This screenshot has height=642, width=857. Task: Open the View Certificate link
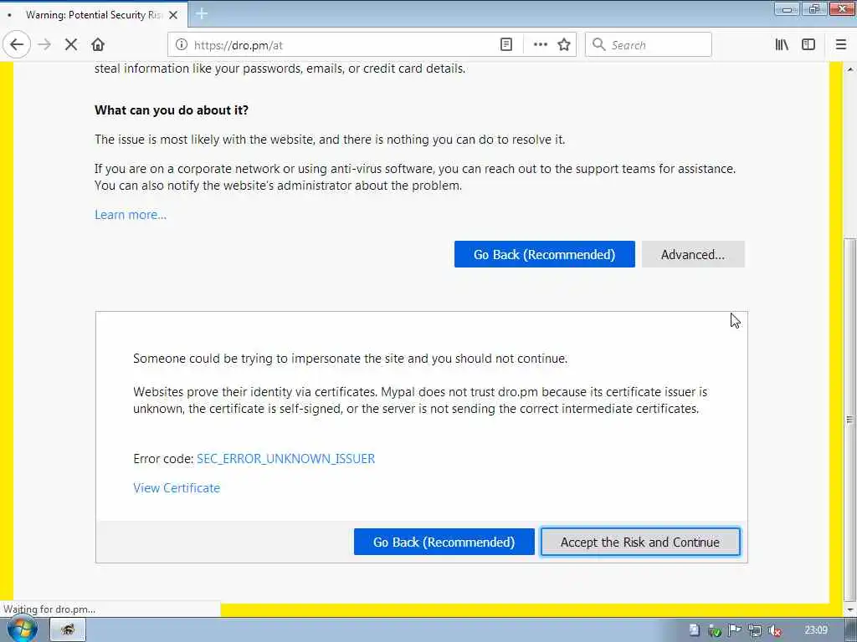(177, 488)
